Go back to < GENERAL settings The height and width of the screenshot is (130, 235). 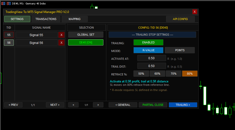123,105
